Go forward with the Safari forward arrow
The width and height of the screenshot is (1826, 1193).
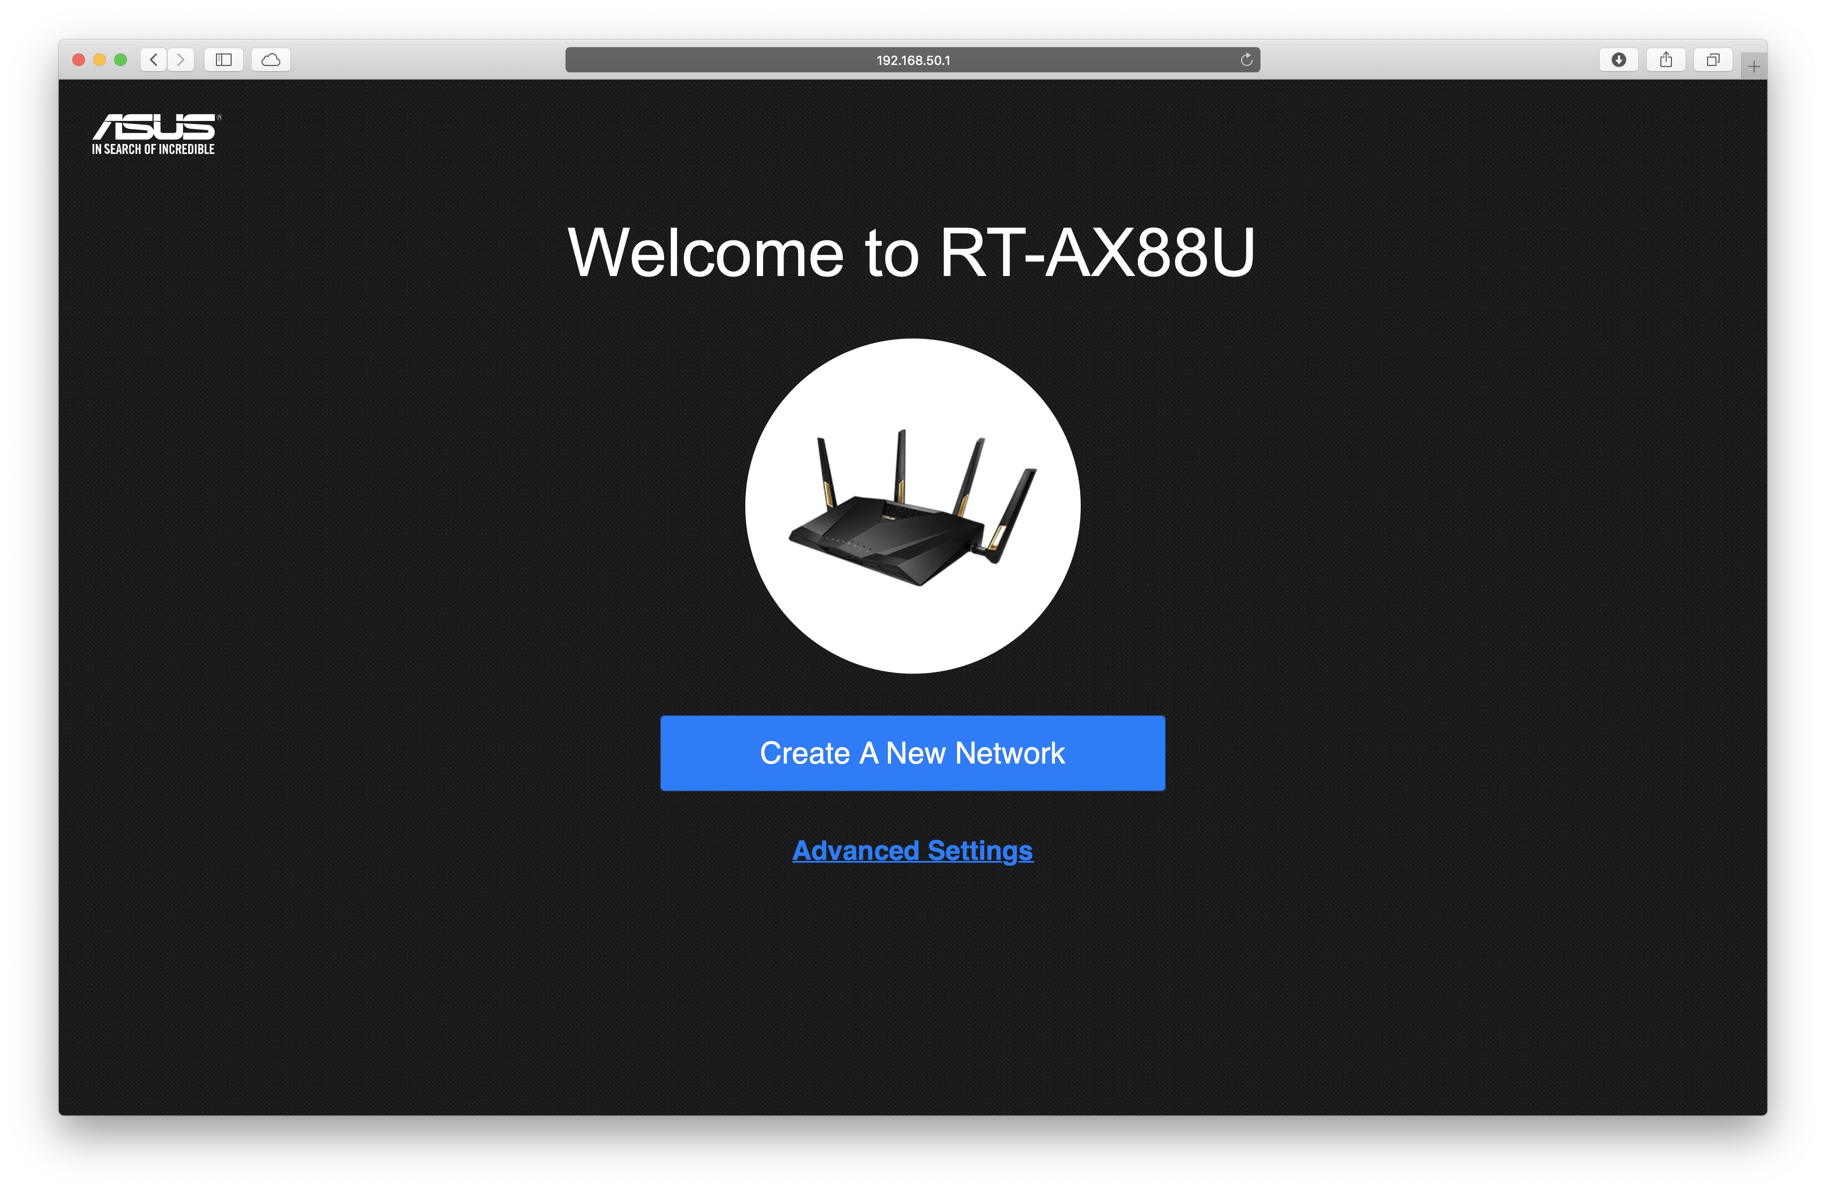[x=181, y=60]
